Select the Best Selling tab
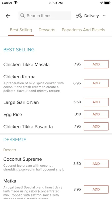Image resolution: width=112 pixels, height=199 pixels. tap(21, 30)
